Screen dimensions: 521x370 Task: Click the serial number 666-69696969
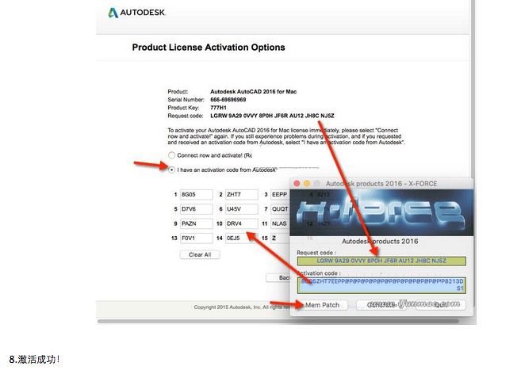[x=228, y=100]
